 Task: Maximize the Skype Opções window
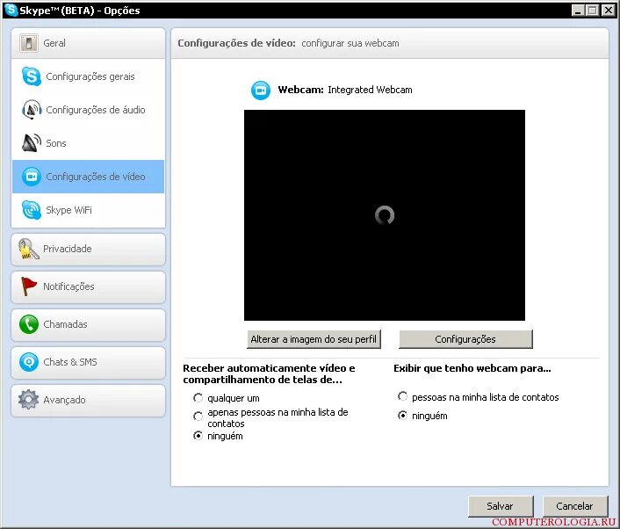tap(592, 11)
